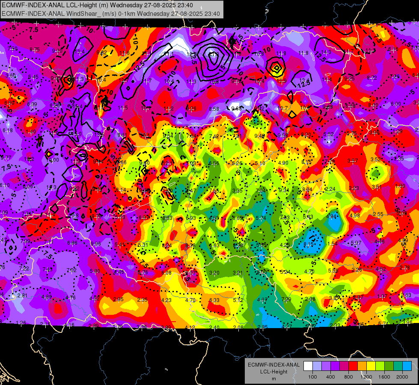This screenshot has height=385, width=419.
Task: Click the 1.54 grid value on map
Action: (333, 243)
